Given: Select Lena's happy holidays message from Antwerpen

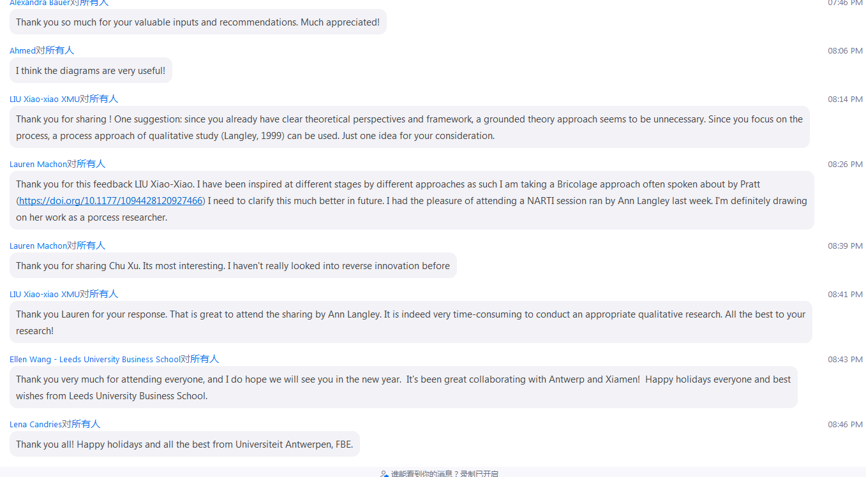Looking at the screenshot, I should click(184, 444).
